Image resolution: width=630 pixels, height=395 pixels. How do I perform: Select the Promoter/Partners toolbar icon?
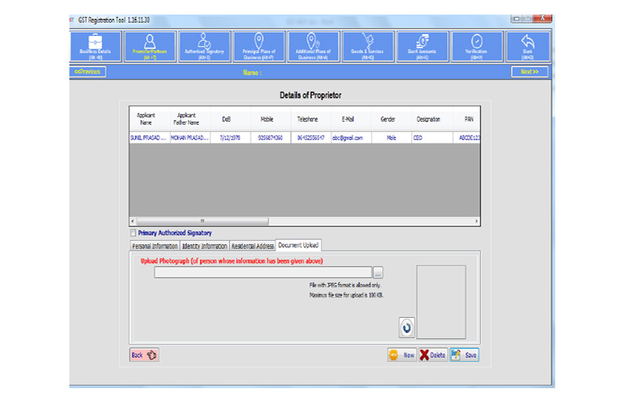150,46
